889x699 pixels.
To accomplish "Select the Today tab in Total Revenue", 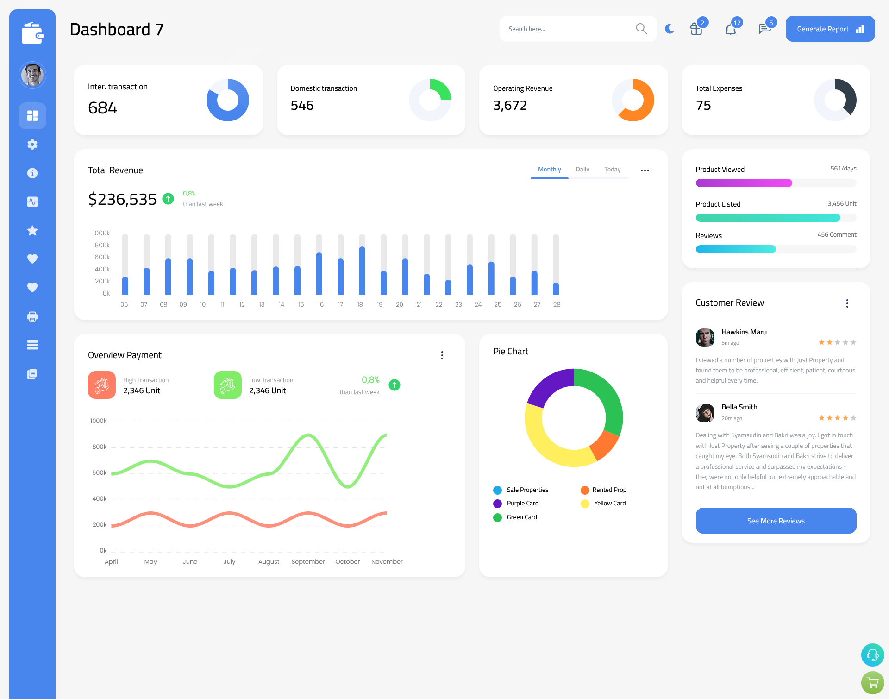I will click(612, 170).
